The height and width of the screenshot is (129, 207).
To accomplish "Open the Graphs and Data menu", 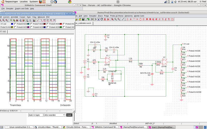I will (21, 9).
